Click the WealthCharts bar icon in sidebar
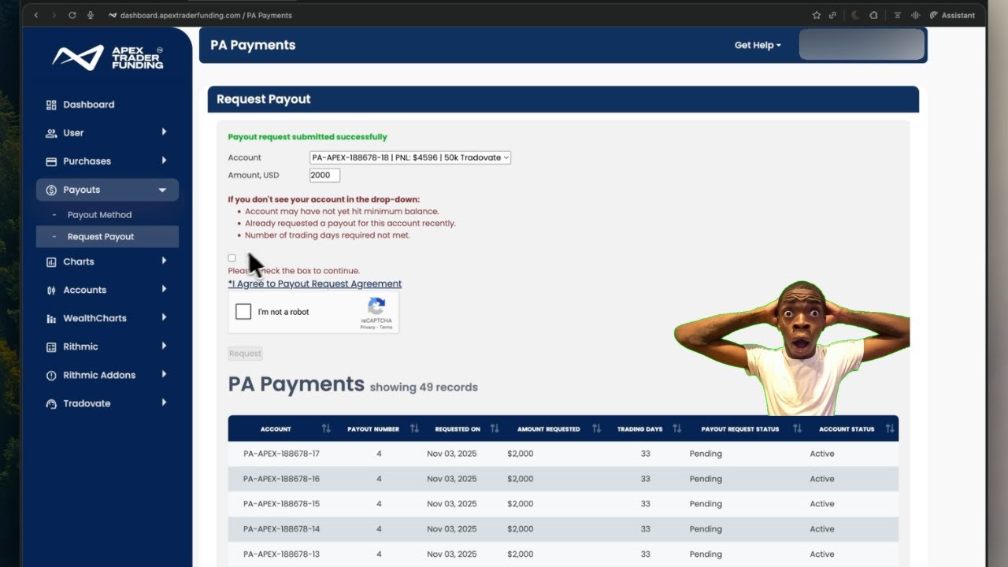Screen dimensions: 1008x567 [51, 319]
